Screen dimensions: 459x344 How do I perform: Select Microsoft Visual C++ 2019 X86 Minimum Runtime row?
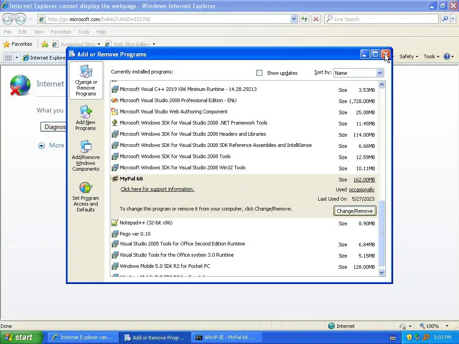pyautogui.click(x=244, y=89)
